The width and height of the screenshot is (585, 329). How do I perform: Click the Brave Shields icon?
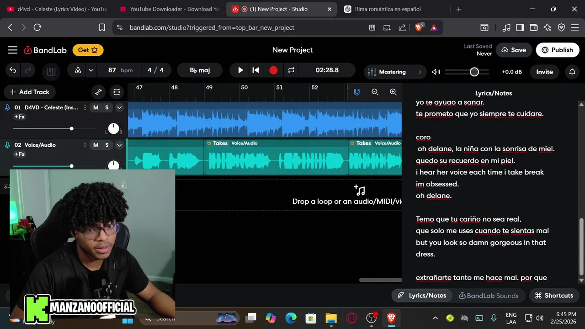pos(418,27)
